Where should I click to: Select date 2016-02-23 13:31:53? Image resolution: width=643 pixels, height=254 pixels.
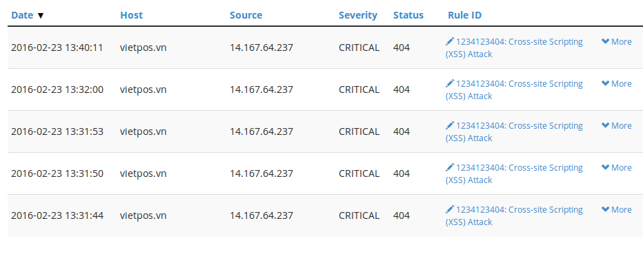[57, 131]
